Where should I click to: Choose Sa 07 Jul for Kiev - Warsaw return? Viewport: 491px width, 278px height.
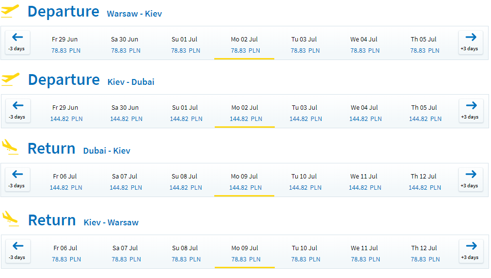point(125,254)
